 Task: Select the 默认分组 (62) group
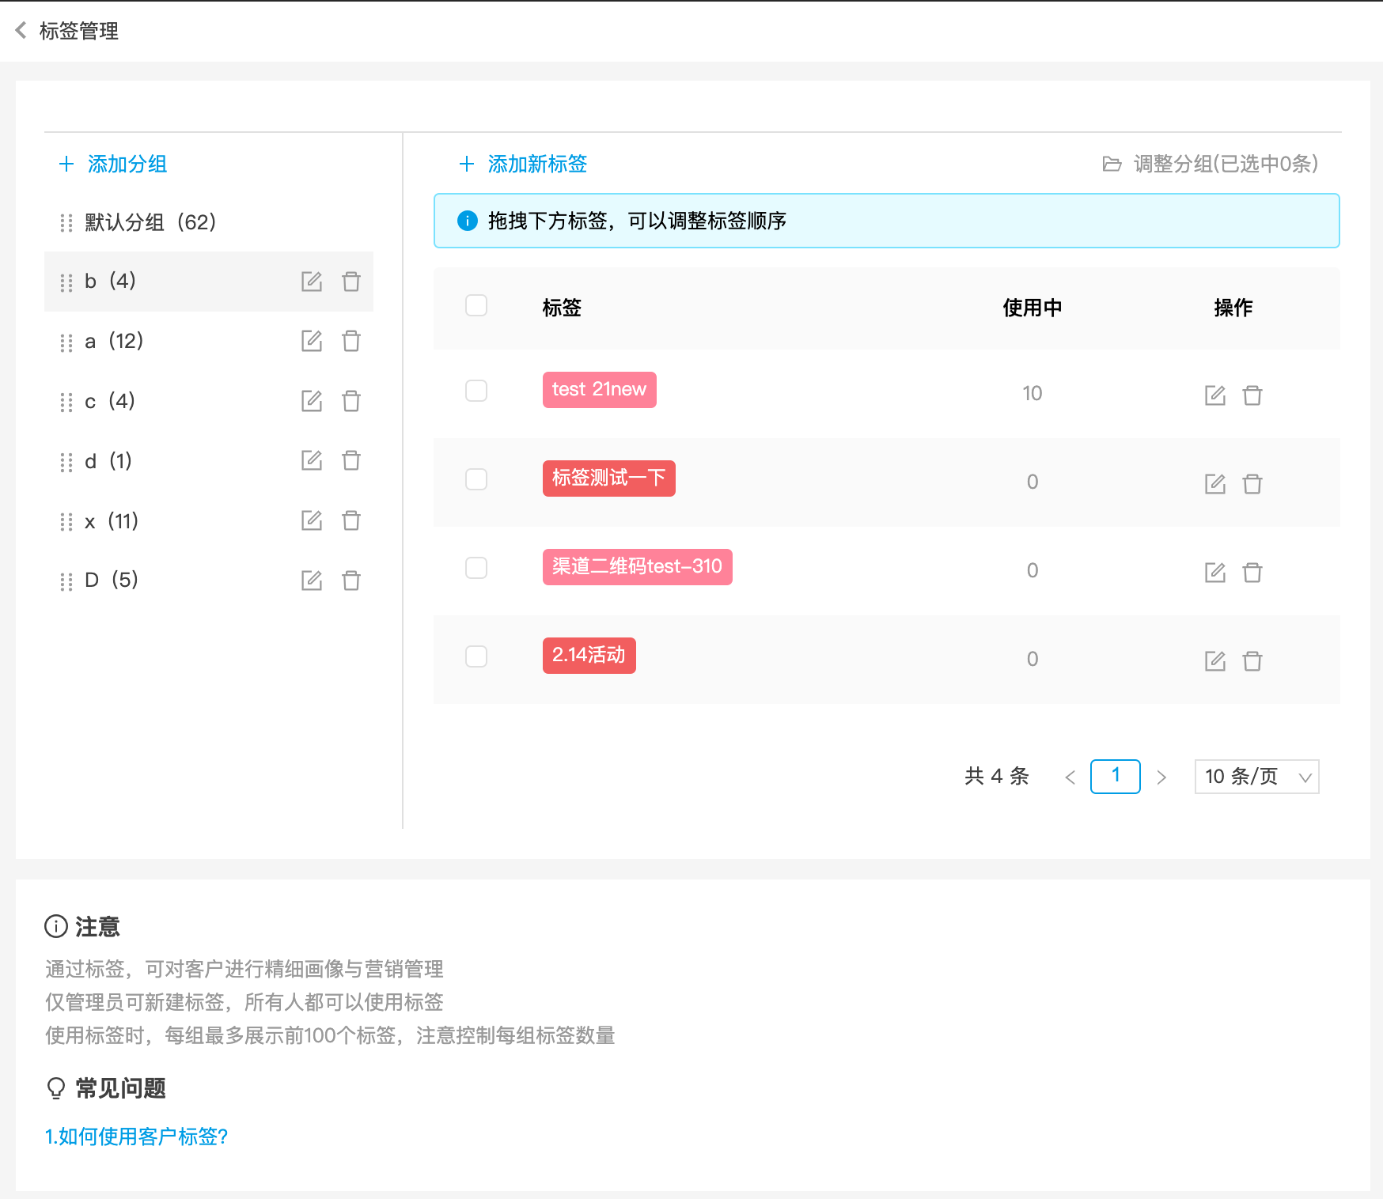[x=209, y=222]
